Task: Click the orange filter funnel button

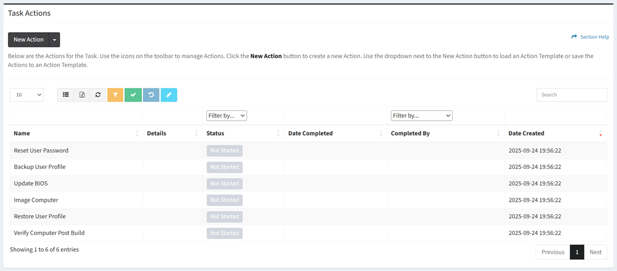Action: (x=115, y=95)
